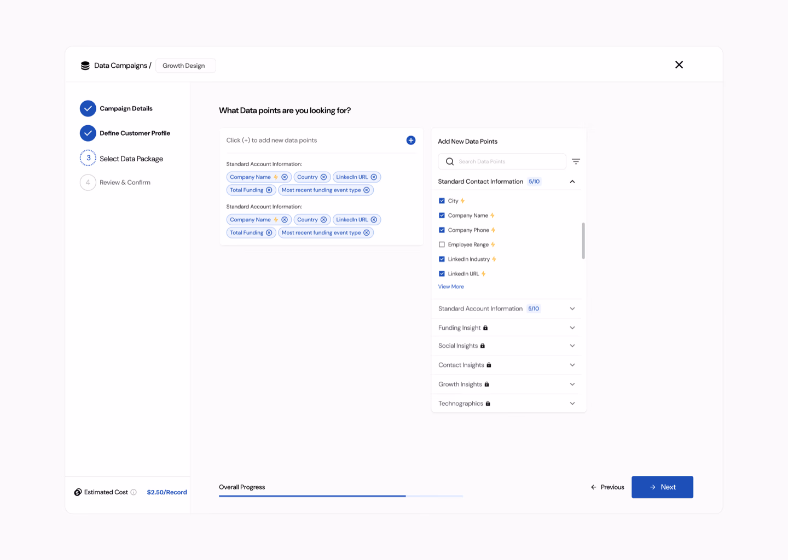788x560 pixels.
Task: Remove the second Most recent funding event type tag
Action: click(x=367, y=233)
